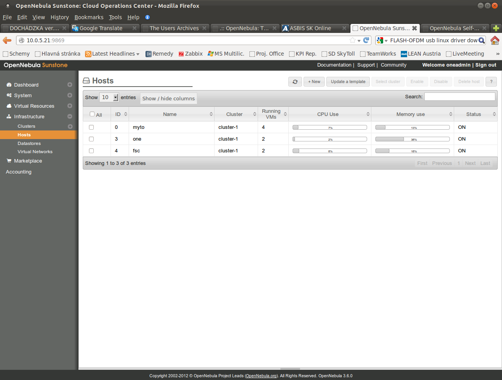The width and height of the screenshot is (502, 380).
Task: Click the refresh hosts list icon button
Action: (295, 81)
